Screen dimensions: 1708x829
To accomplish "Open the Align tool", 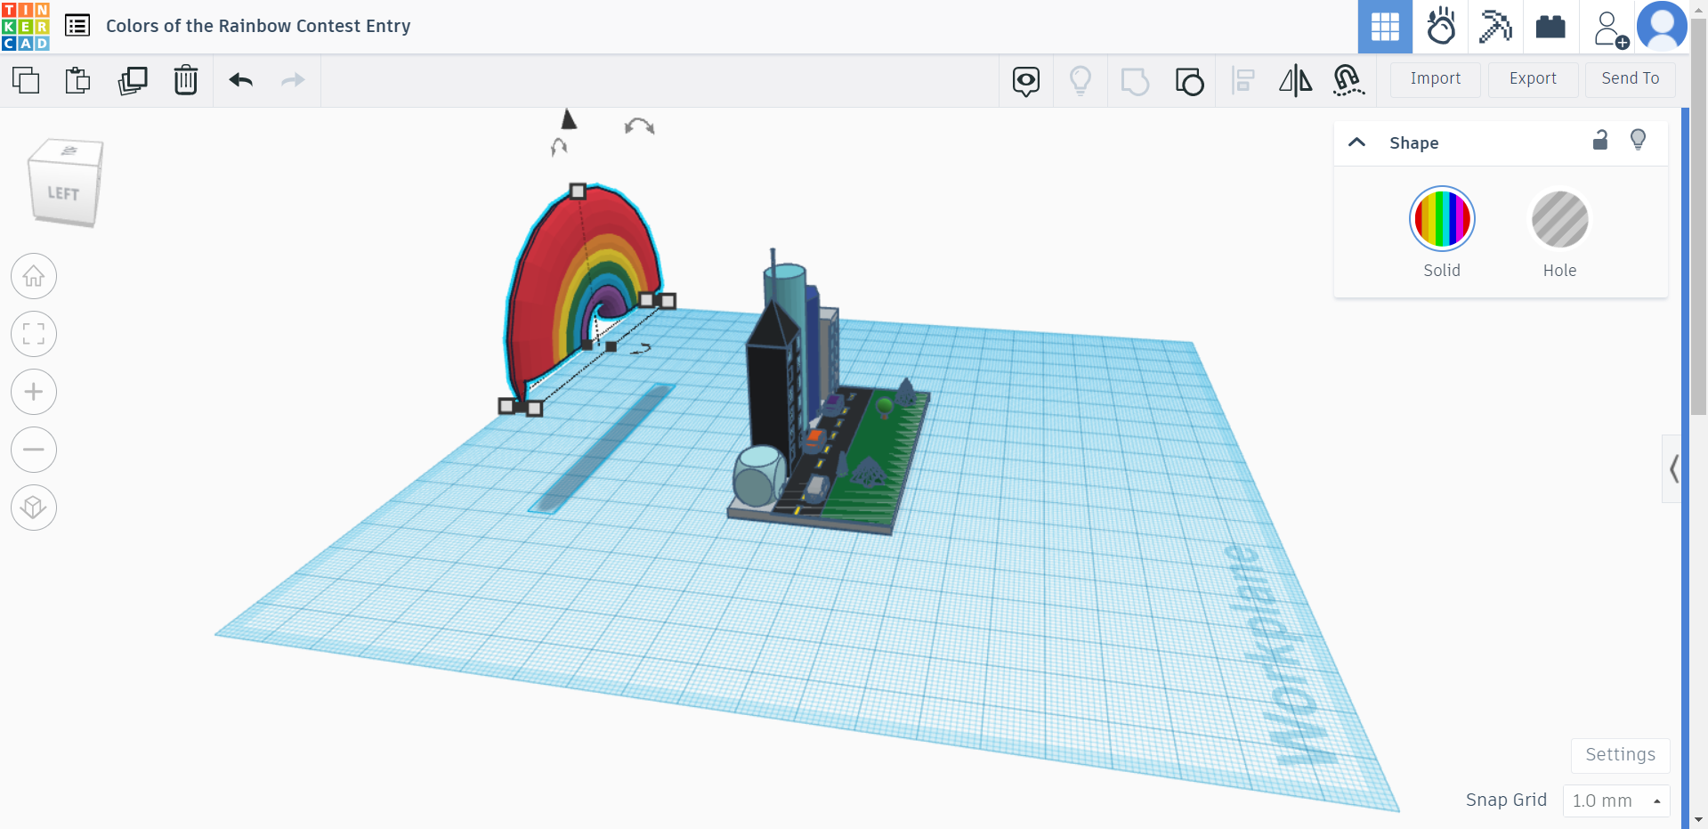I will click(x=1243, y=80).
